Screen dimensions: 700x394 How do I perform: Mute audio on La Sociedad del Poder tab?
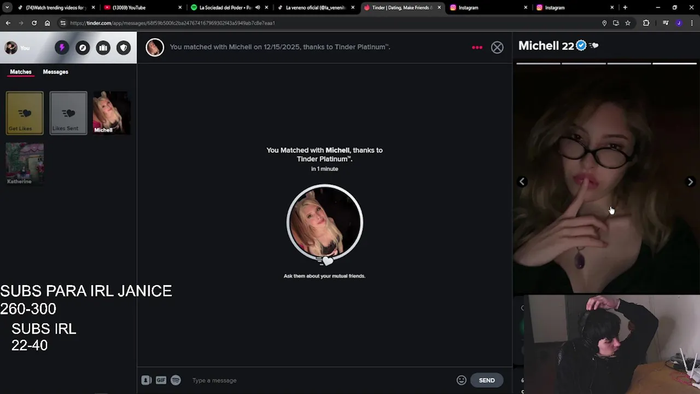[x=258, y=8]
